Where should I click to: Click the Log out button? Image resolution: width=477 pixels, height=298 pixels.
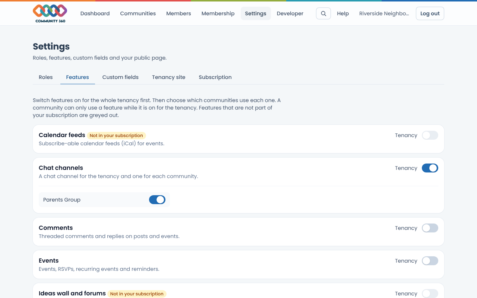pos(430,13)
